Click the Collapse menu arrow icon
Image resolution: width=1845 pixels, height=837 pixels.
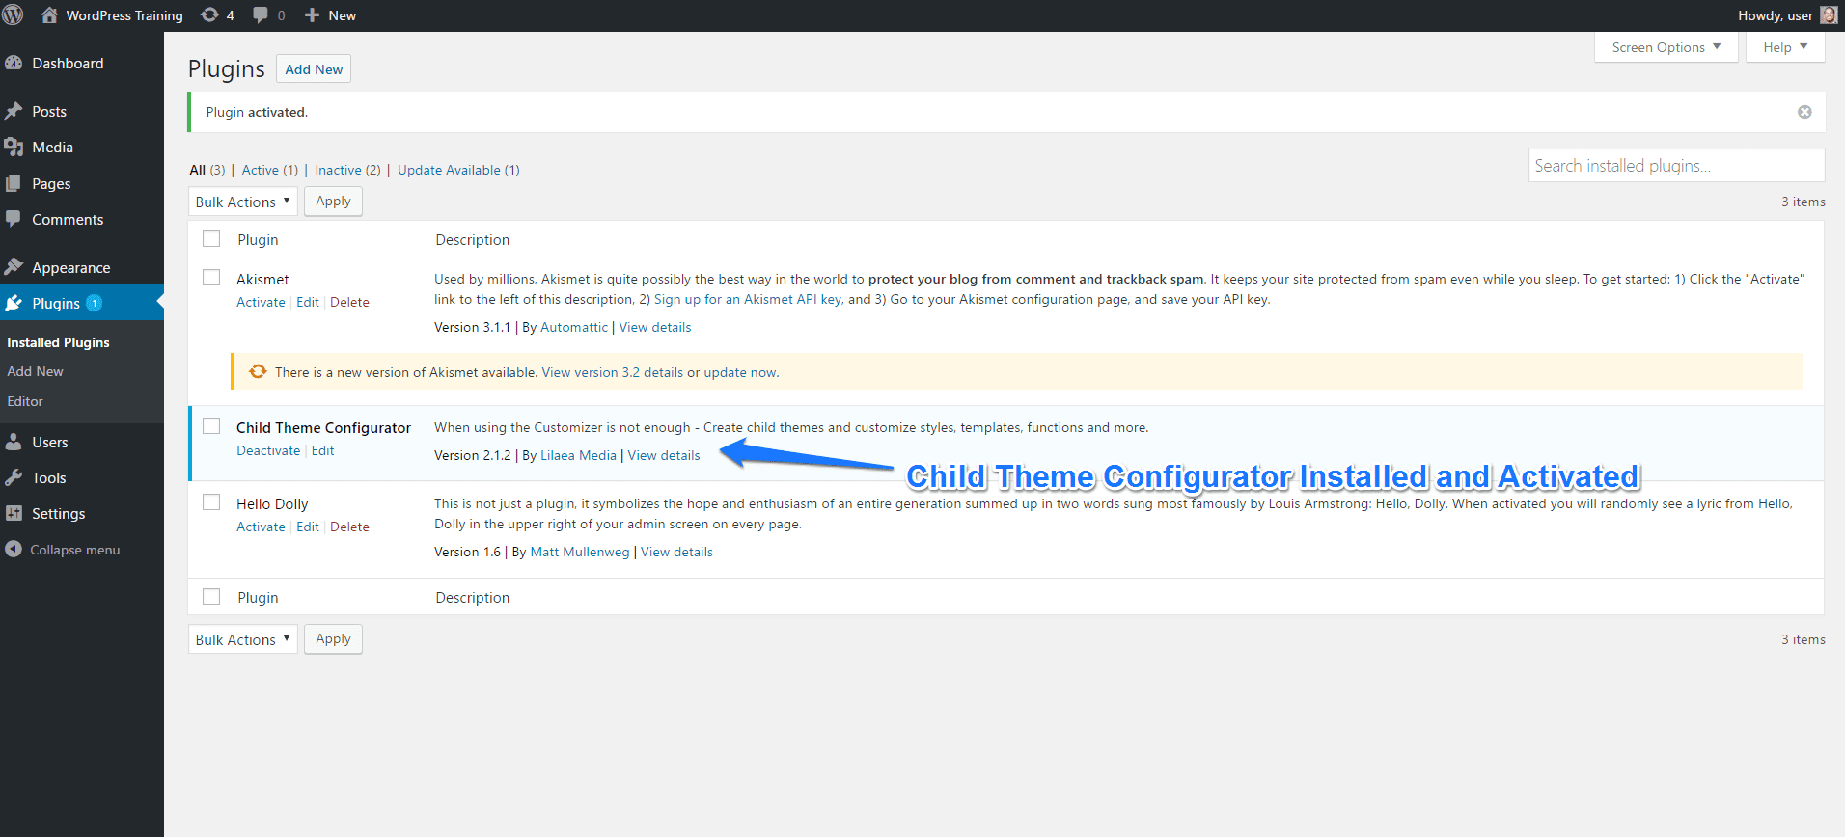14,550
